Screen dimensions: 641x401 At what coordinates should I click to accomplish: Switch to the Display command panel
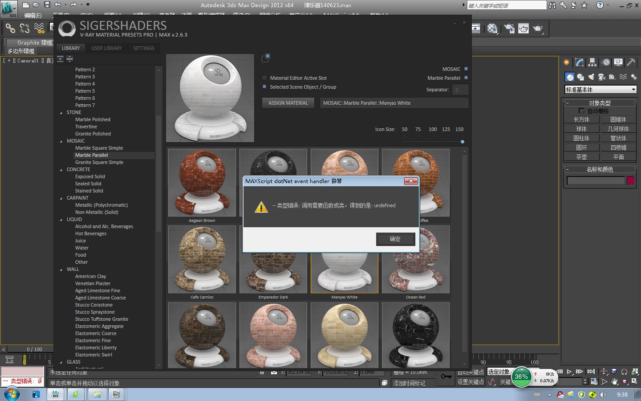point(618,62)
